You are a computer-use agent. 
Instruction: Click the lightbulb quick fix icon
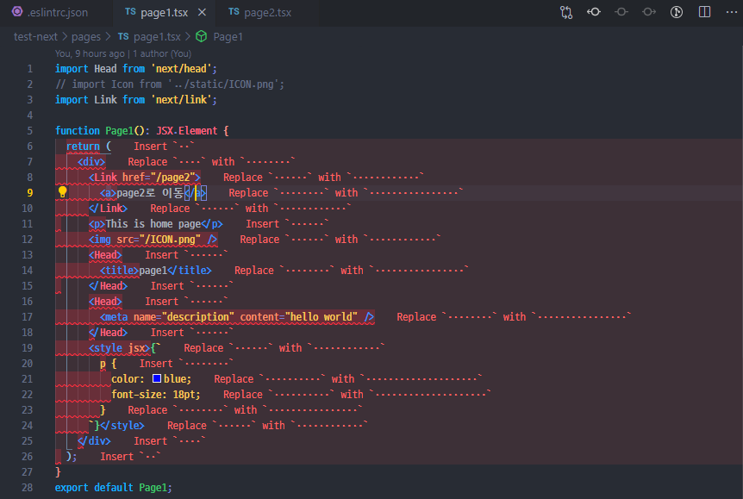click(x=62, y=191)
